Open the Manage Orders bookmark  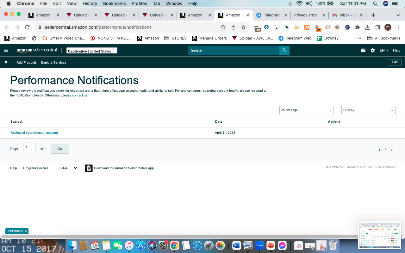pos(209,38)
